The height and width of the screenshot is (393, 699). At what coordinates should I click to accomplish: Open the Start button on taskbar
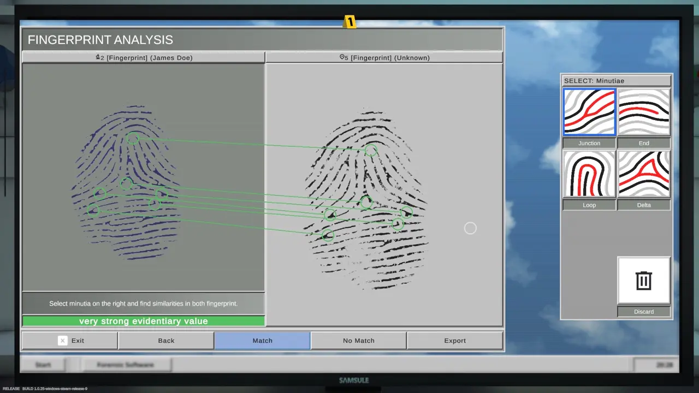[43, 365]
